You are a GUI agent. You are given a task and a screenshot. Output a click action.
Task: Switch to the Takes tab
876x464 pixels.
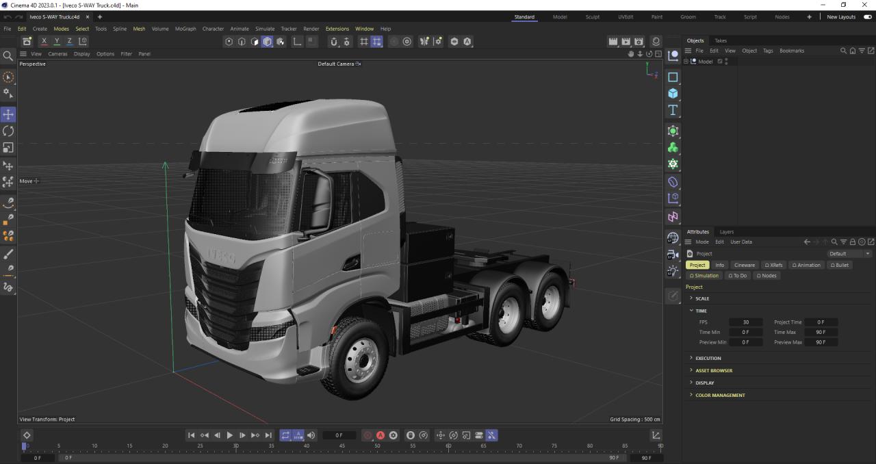click(721, 40)
